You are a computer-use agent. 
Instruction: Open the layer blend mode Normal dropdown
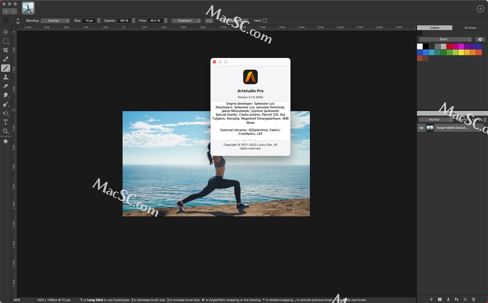tap(436, 120)
